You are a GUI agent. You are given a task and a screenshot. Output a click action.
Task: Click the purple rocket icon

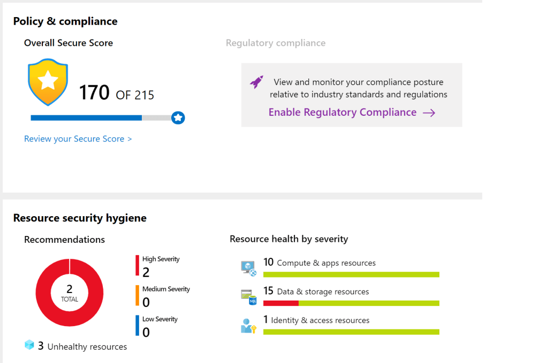tap(256, 82)
